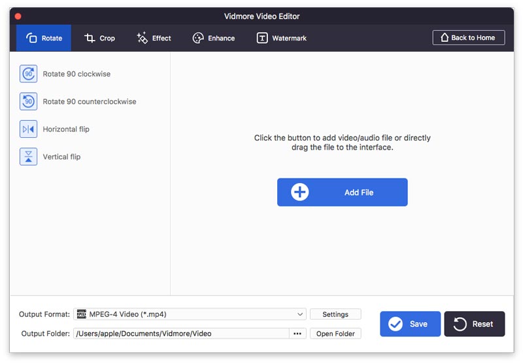Image resolution: width=523 pixels, height=364 pixels.
Task: Click the Add File button
Action: click(x=342, y=192)
